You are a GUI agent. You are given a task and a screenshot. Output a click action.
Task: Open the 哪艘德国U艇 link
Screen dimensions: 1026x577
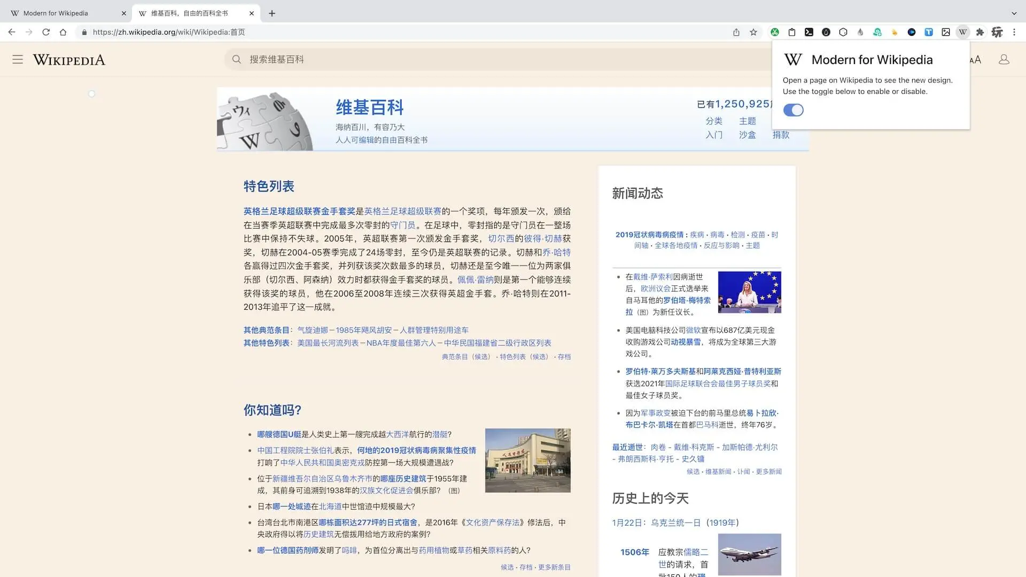[279, 435]
